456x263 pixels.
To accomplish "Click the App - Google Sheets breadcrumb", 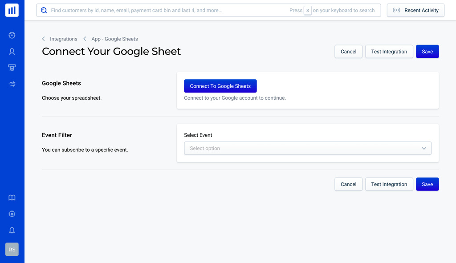I will (114, 39).
